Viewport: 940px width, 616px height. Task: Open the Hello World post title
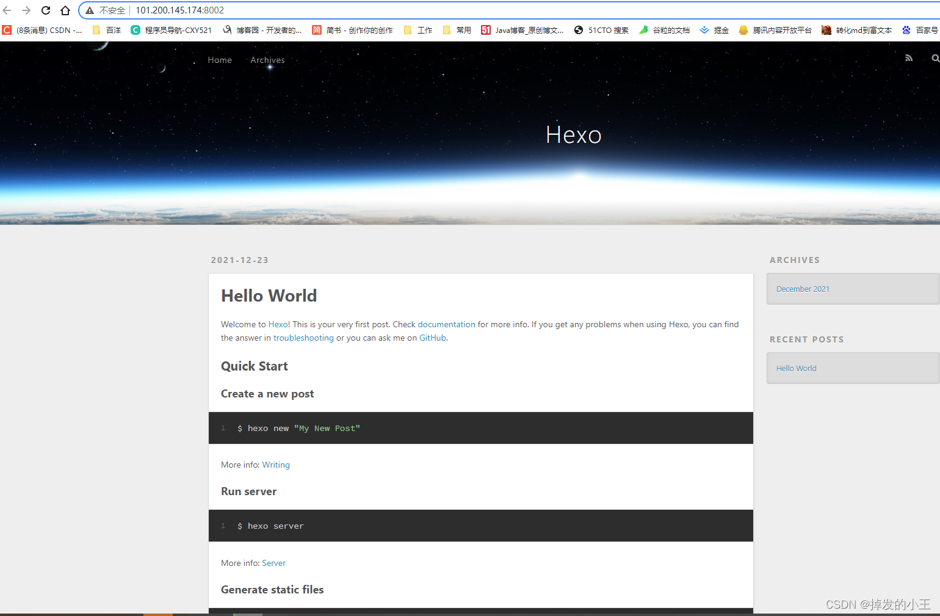pos(269,295)
